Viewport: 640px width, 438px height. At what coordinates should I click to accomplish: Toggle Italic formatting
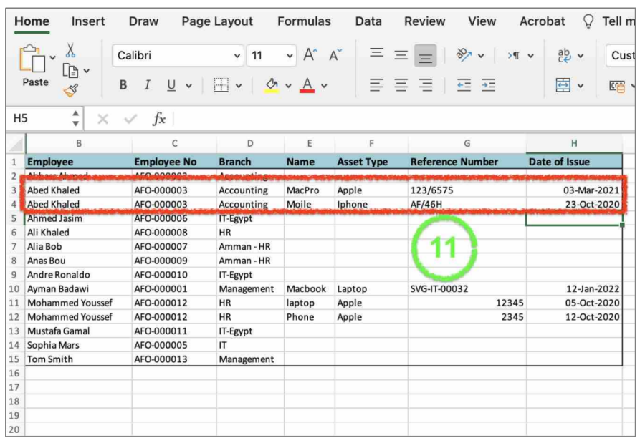[x=147, y=86]
